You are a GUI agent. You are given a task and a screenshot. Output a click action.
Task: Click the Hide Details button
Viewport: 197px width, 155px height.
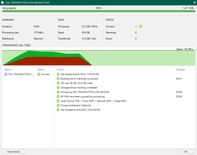pyautogui.click(x=14, y=152)
